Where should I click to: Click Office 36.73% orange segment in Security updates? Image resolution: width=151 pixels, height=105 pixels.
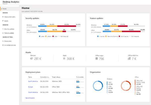point(55,31)
